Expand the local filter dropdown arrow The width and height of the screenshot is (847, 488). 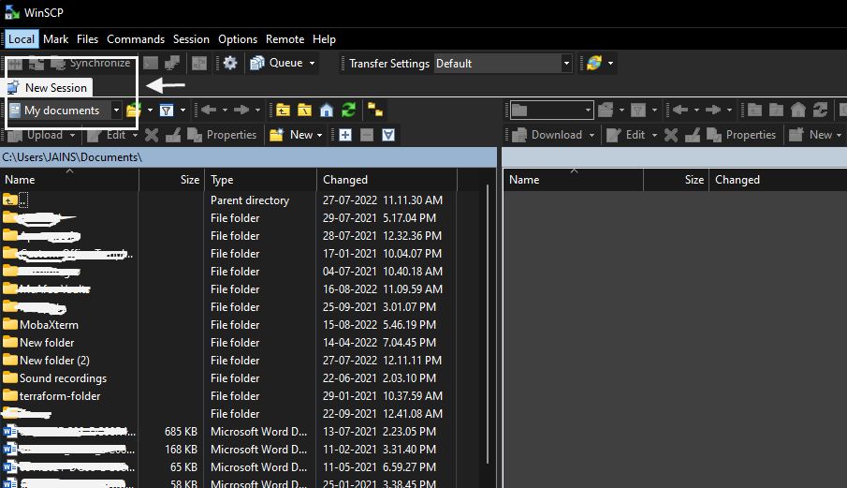tap(183, 111)
